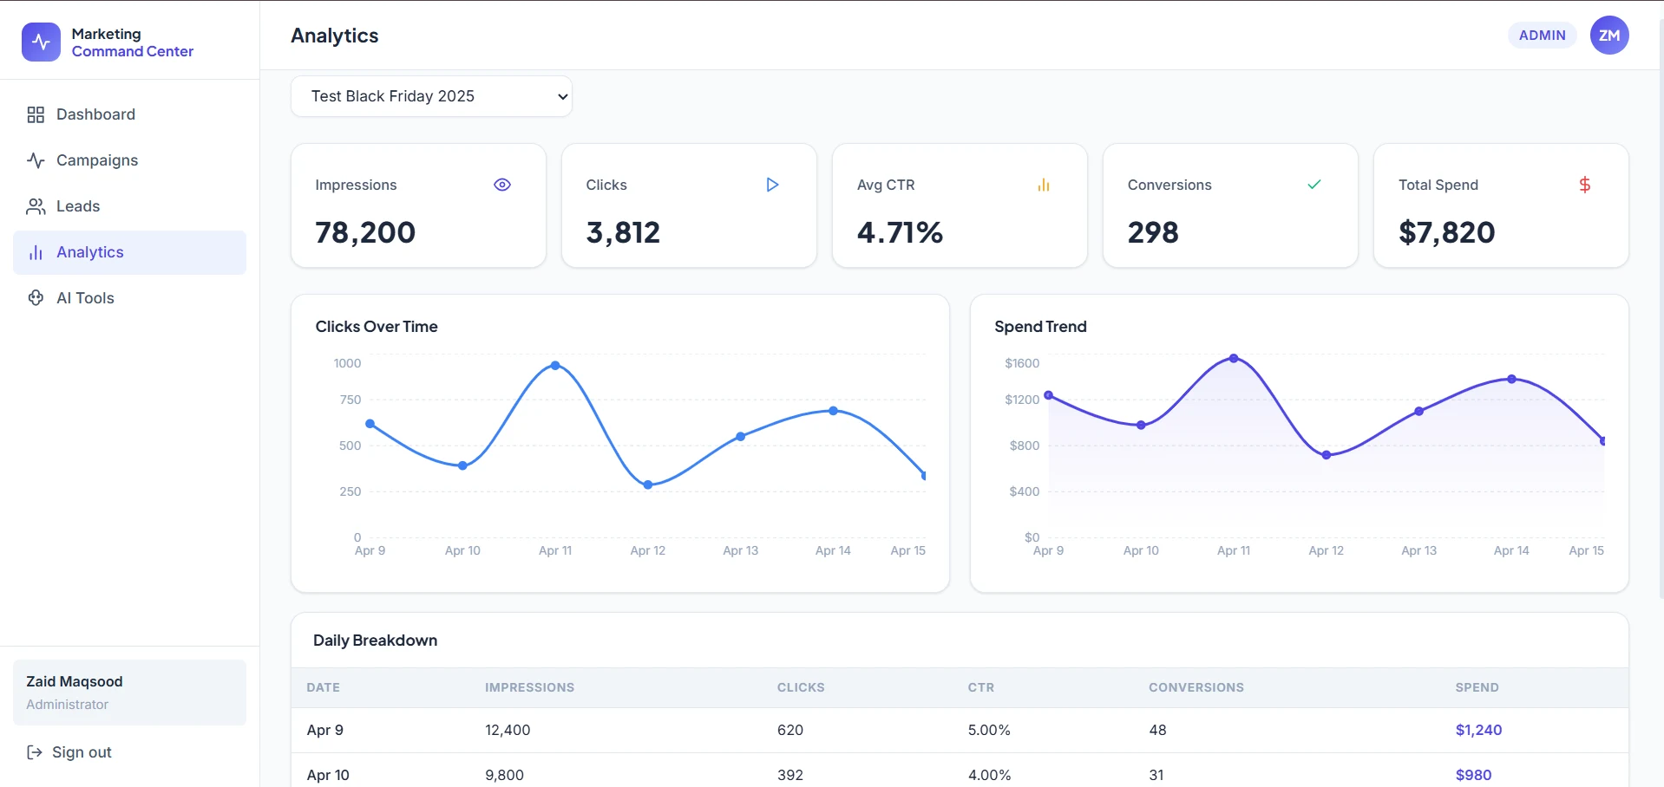The width and height of the screenshot is (1664, 787).
Task: Click the ZM user avatar
Action: (x=1609, y=36)
